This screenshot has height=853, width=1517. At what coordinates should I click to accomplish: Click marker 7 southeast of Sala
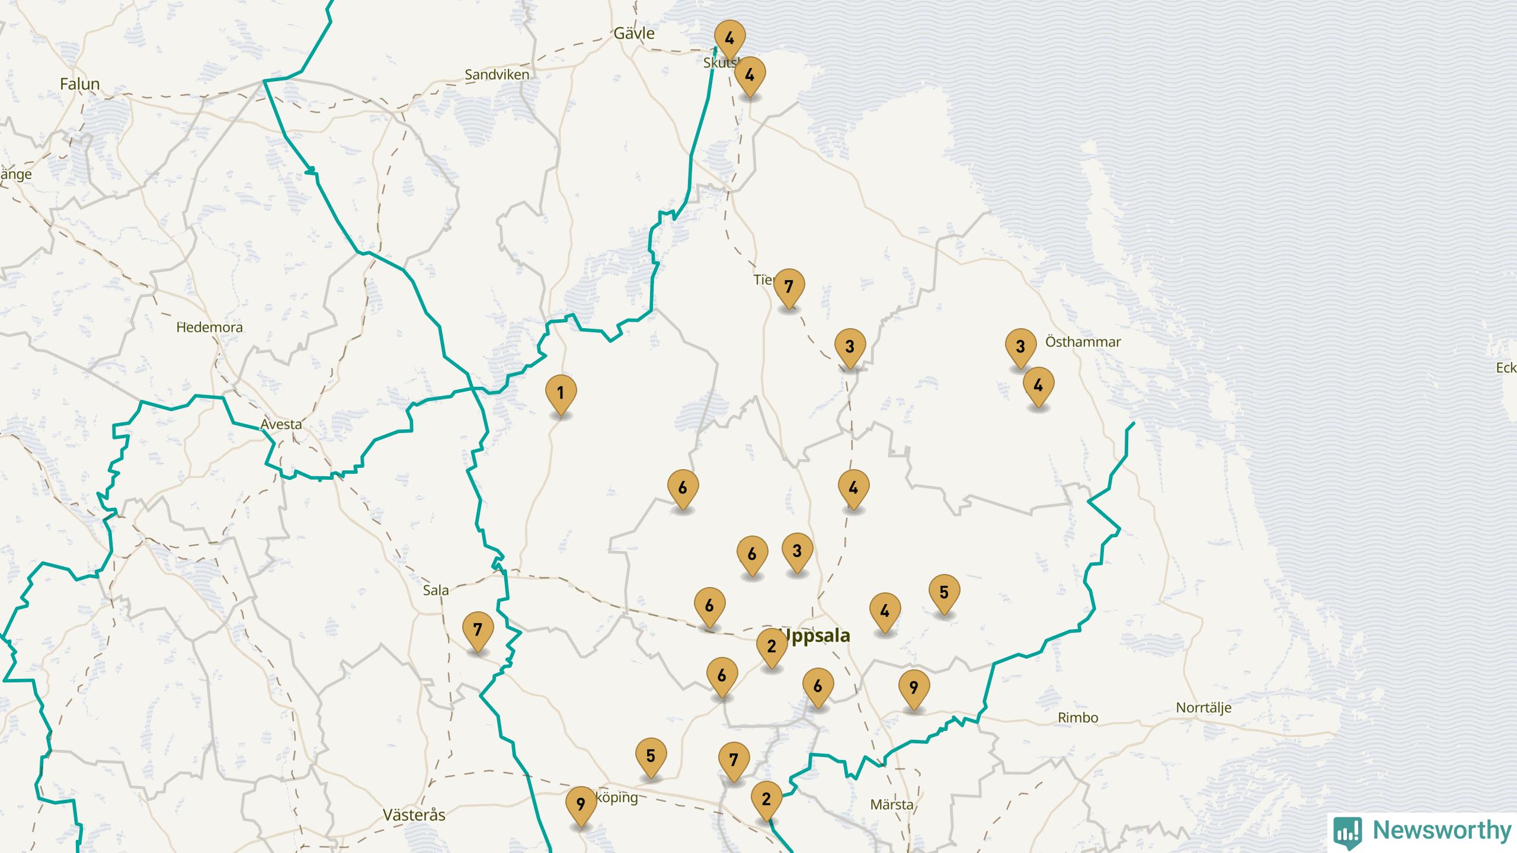pos(478,631)
